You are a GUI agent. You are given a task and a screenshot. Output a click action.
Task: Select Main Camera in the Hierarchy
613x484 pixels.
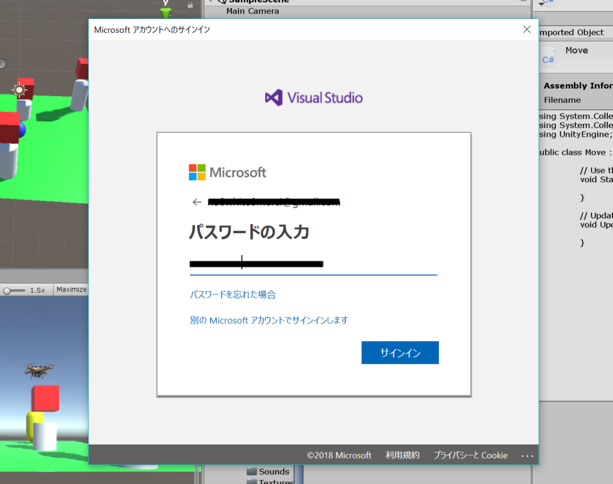252,11
